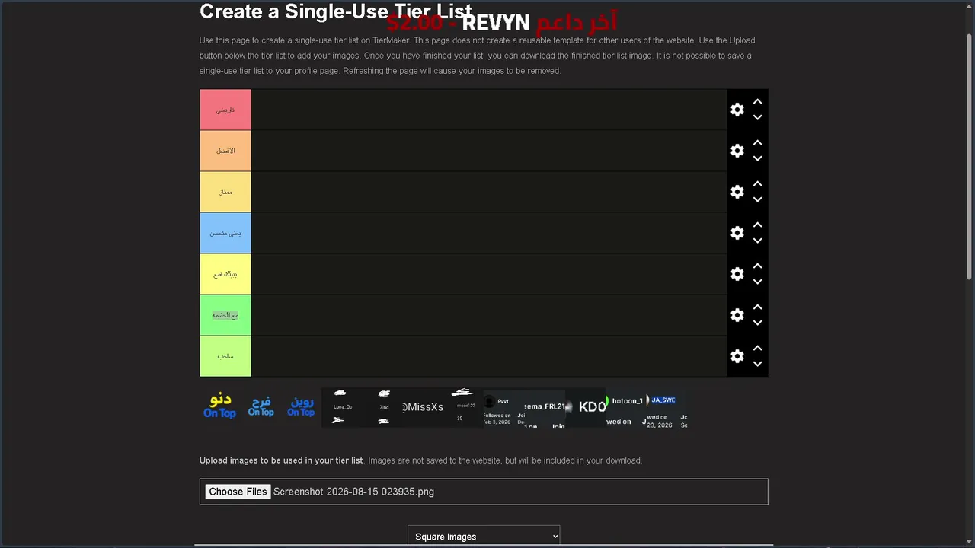Click the Choose Files button
Image resolution: width=975 pixels, height=548 pixels.
[x=238, y=492]
